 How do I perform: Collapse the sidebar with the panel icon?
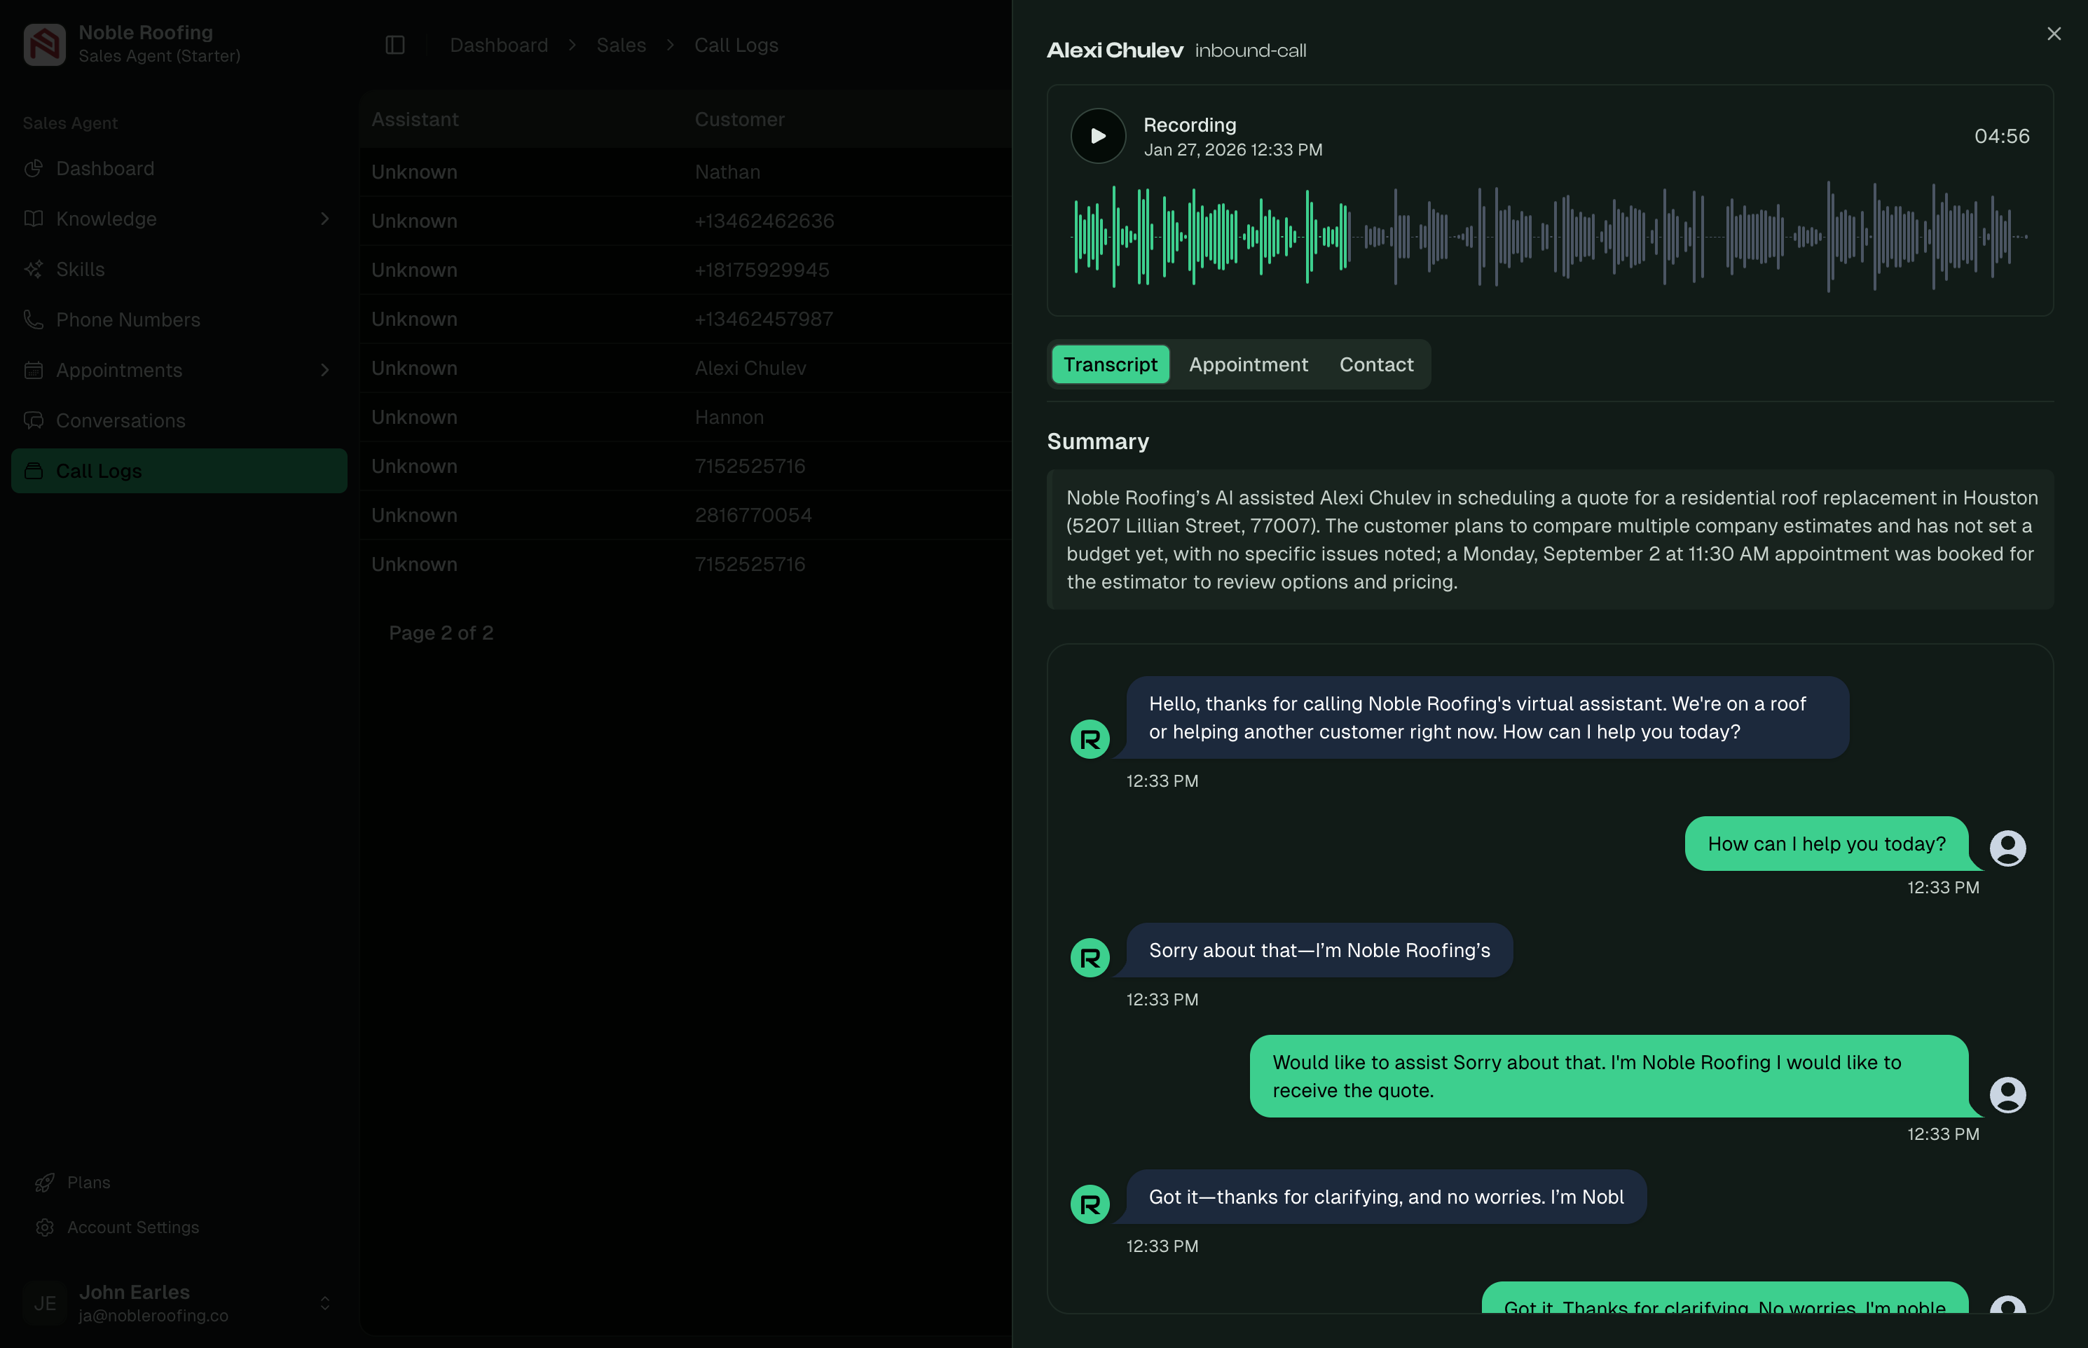[x=394, y=45]
